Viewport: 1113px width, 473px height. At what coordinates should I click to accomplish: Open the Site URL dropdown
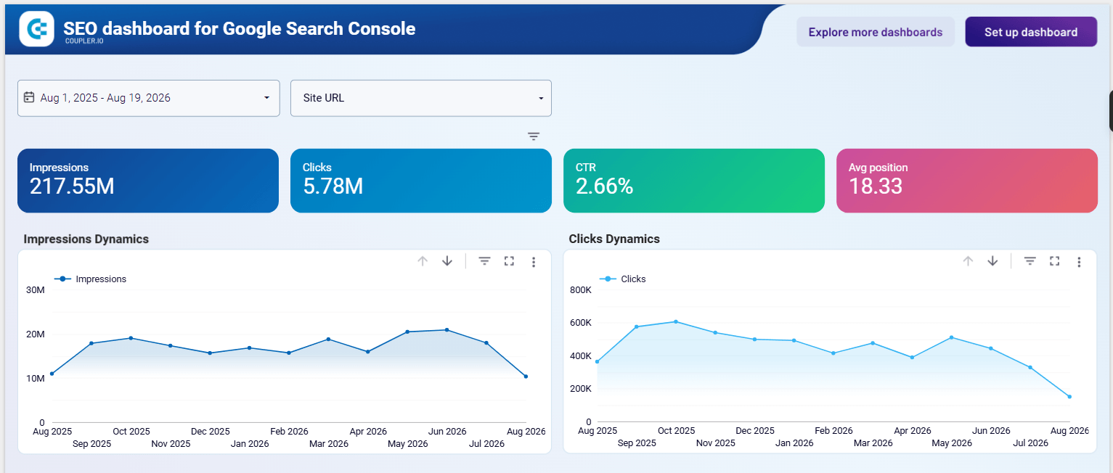click(421, 98)
